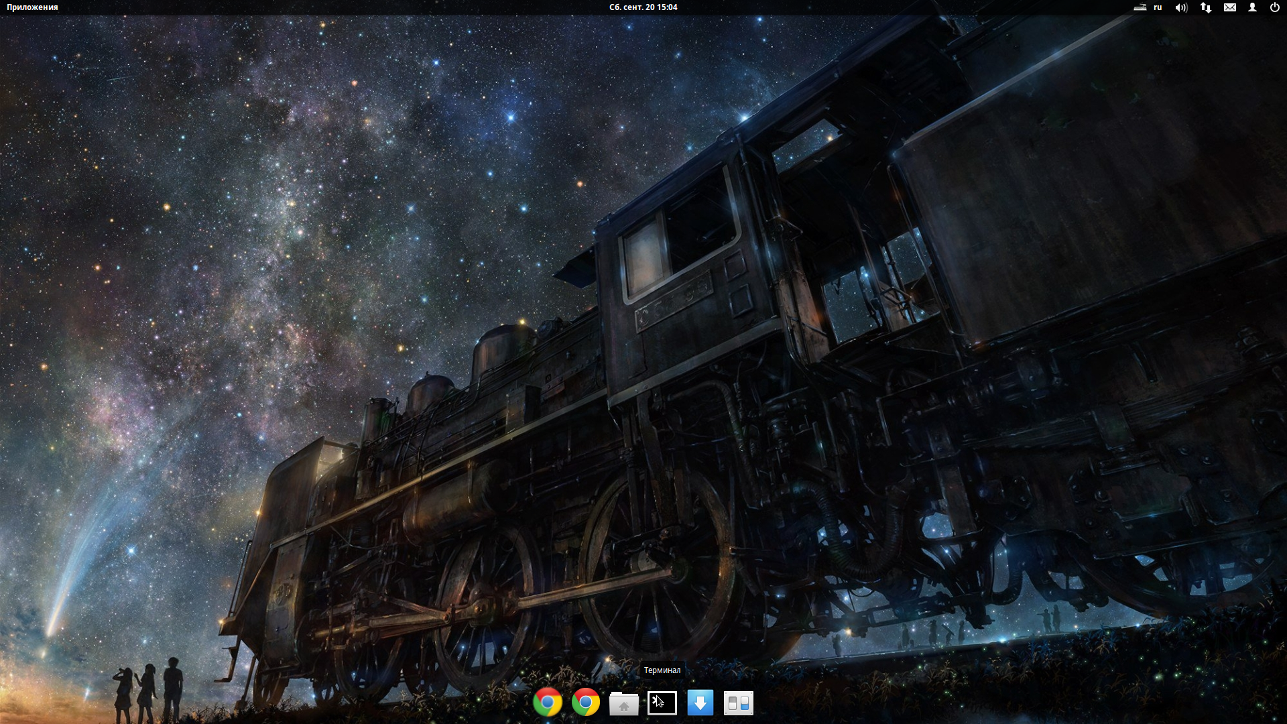Open the sound volume indicator
1287x724 pixels.
1181,7
